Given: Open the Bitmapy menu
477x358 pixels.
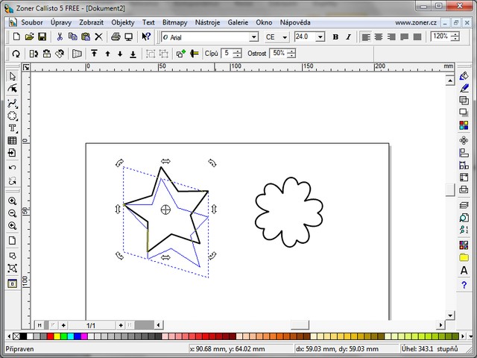Looking at the screenshot, I should [x=175, y=22].
